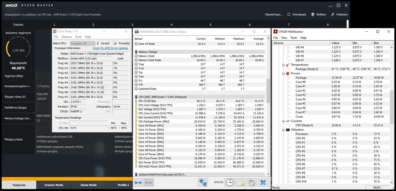Open HWMonitor Help menu

point(303,38)
